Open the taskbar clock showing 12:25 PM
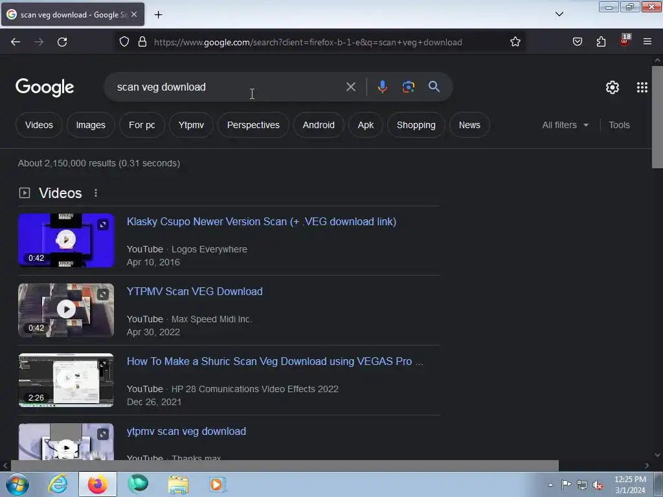663x497 pixels. [630, 485]
